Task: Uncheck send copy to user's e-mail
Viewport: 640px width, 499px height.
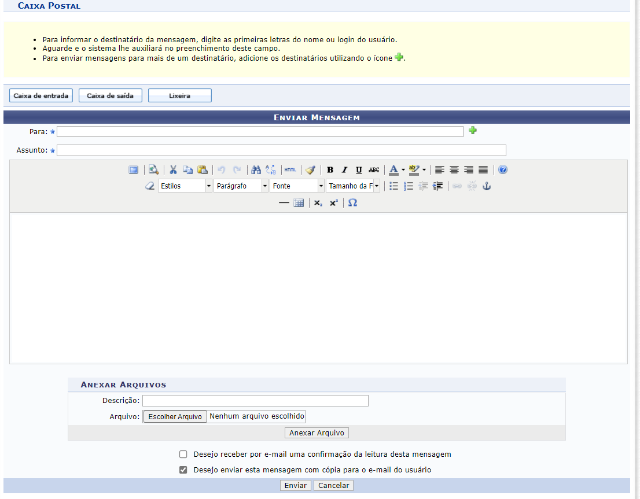Action: [x=183, y=470]
